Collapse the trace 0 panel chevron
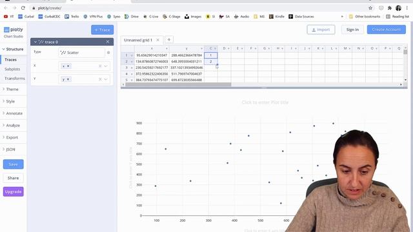 [35, 42]
